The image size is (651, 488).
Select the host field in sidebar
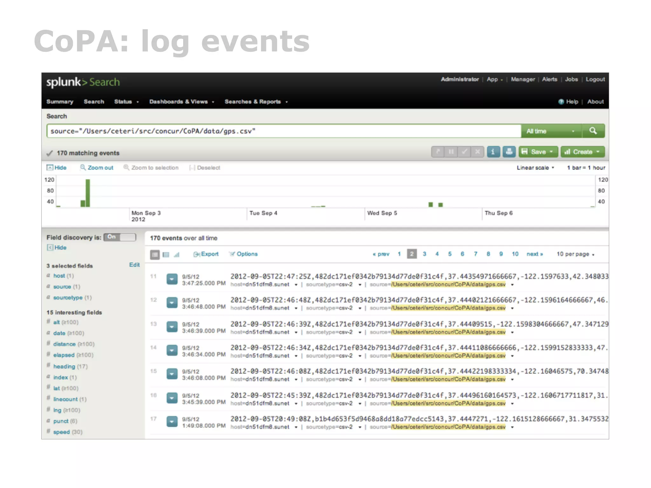[59, 276]
